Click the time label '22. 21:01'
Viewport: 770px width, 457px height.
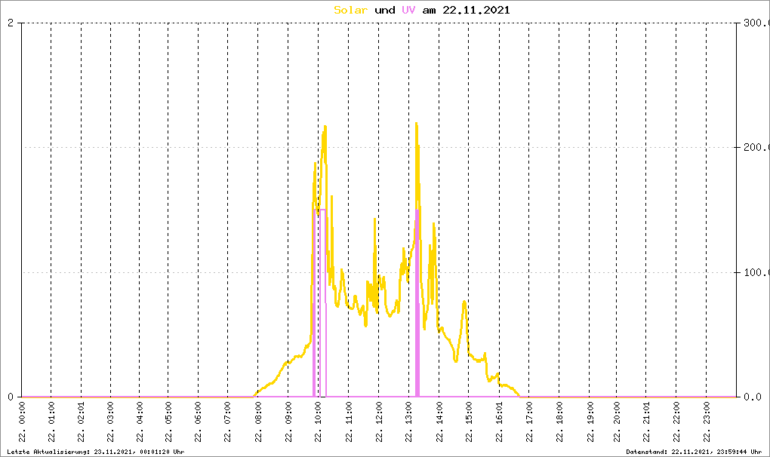click(x=646, y=422)
